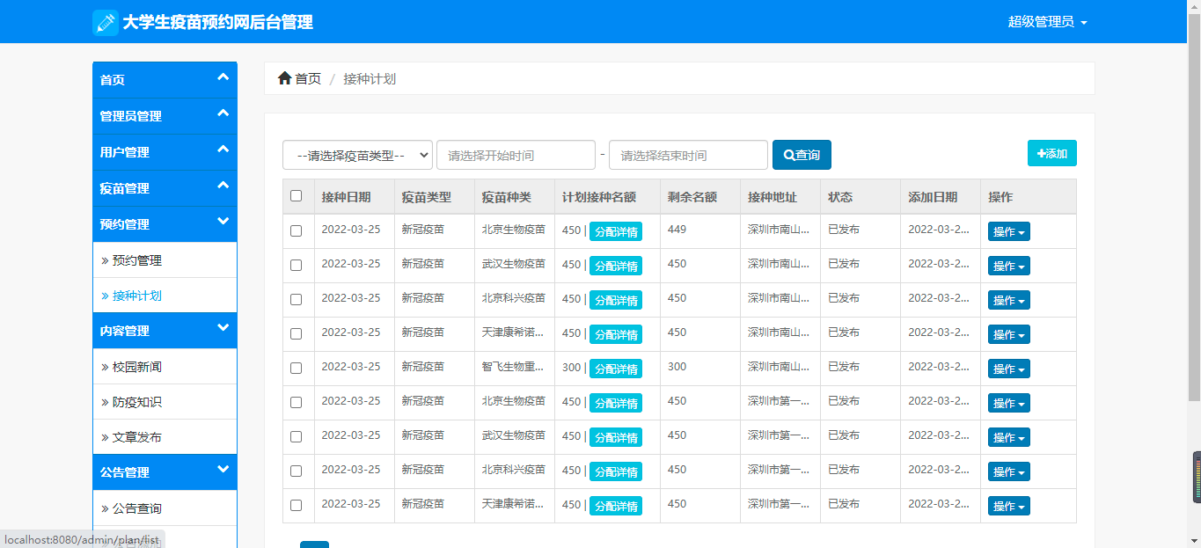Focus the 请选择结束时间 date field

click(688, 155)
